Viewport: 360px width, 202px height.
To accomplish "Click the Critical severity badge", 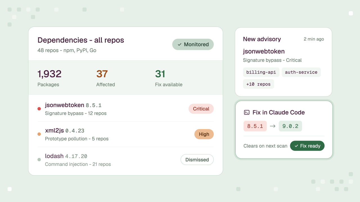I will coord(201,109).
